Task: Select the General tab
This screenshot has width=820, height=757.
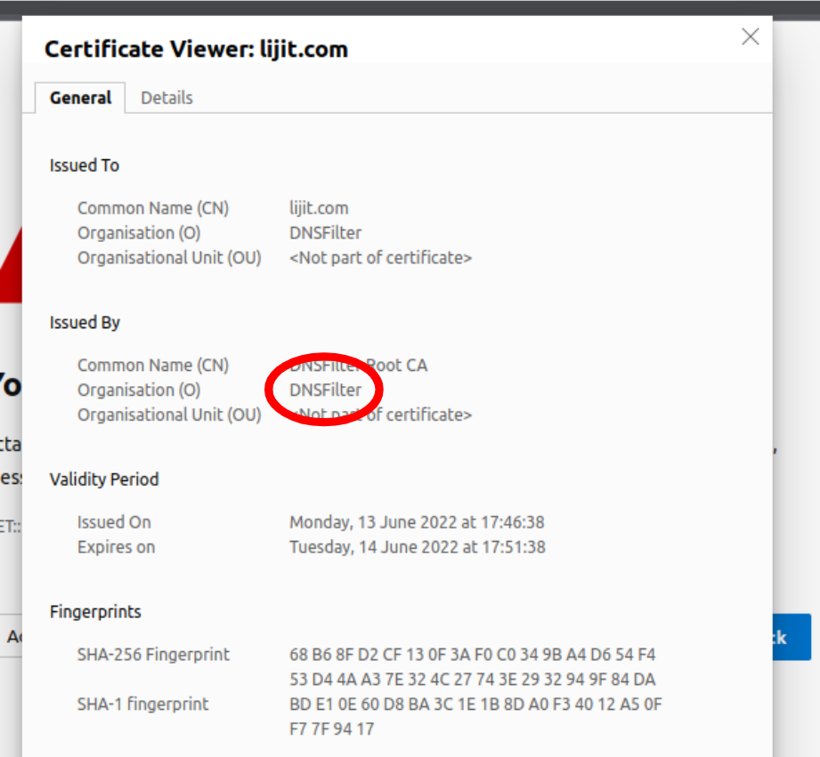Action: (80, 98)
